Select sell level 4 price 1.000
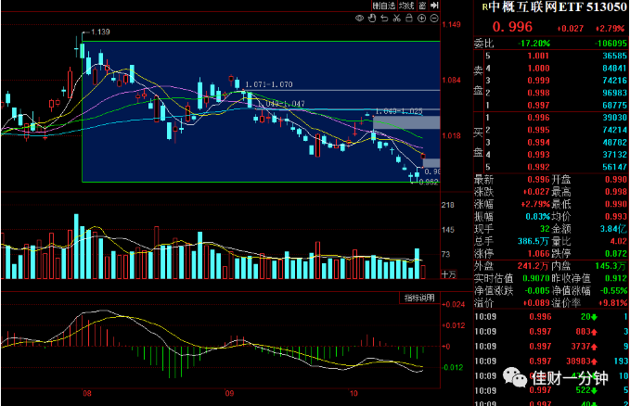Image resolution: width=630 pixels, height=406 pixels. coord(538,69)
